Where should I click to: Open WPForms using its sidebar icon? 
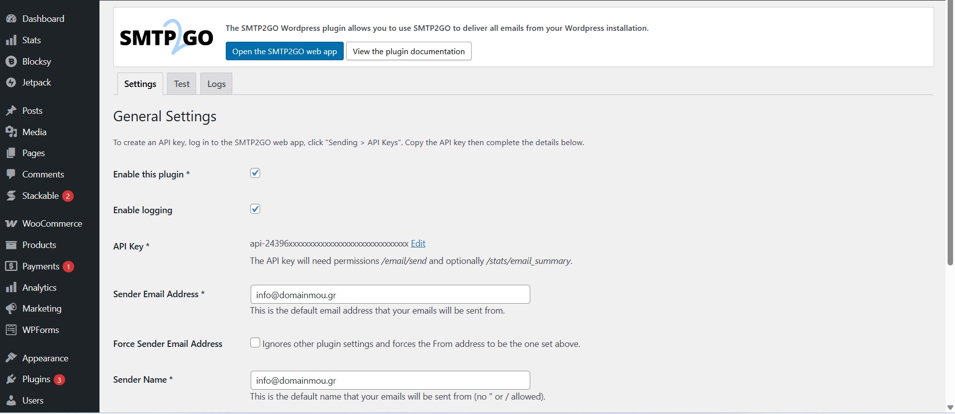11,330
